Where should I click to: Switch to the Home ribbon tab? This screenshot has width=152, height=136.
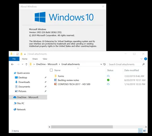coord(25,59)
